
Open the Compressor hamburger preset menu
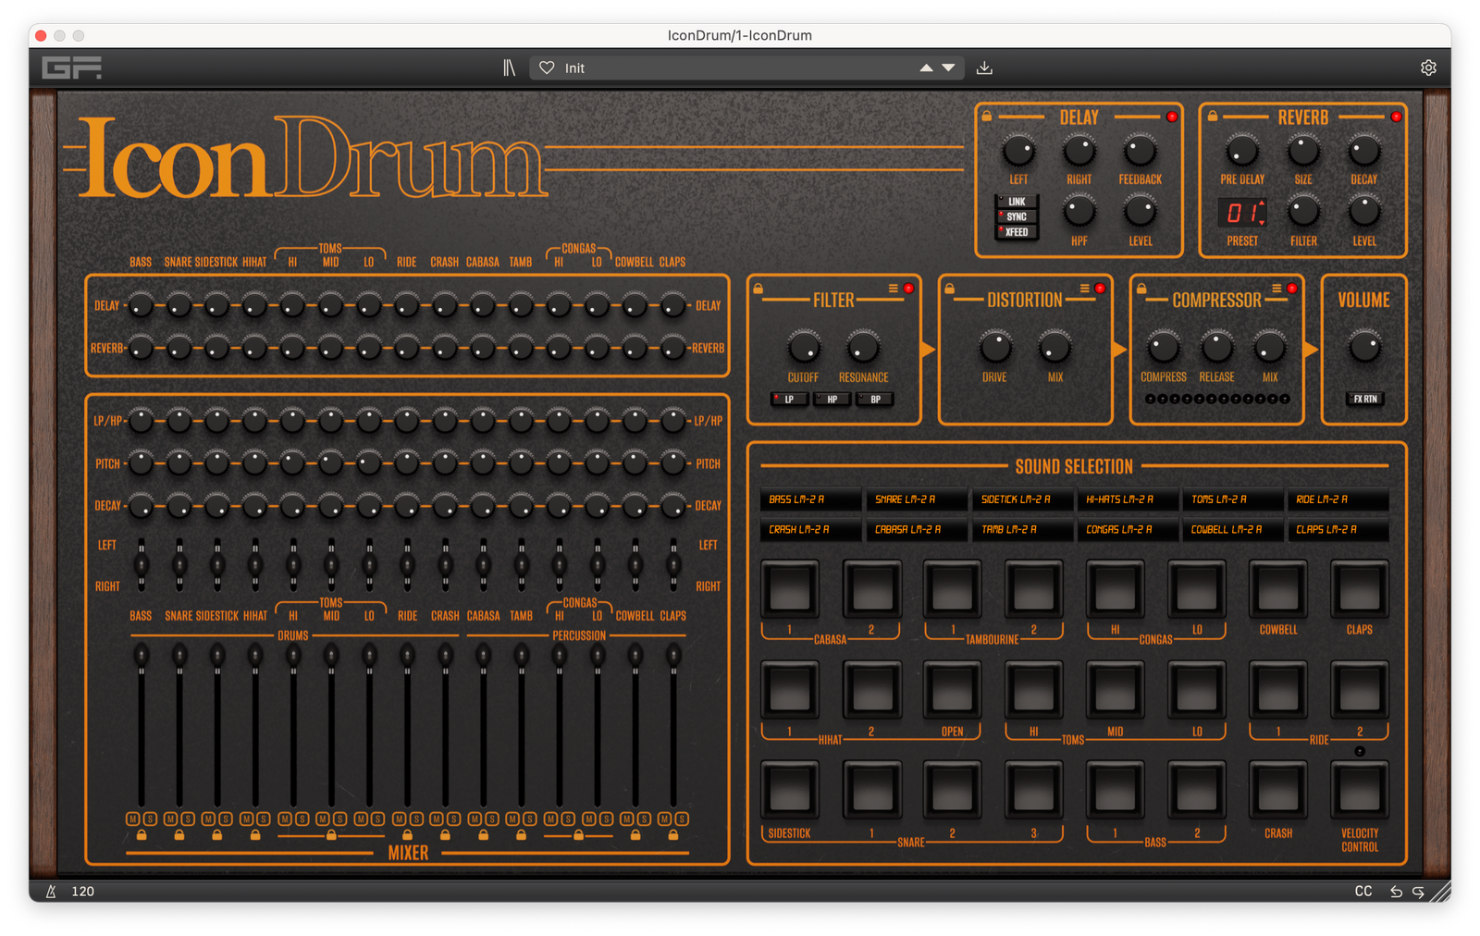tap(1278, 288)
